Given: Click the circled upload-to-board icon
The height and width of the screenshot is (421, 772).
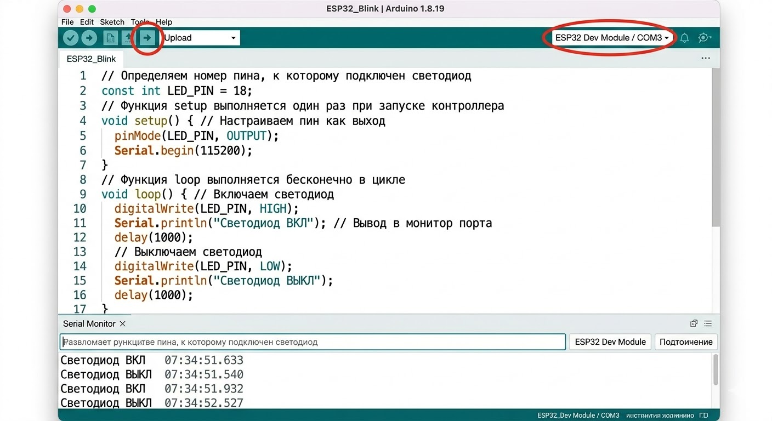Looking at the screenshot, I should tap(146, 37).
